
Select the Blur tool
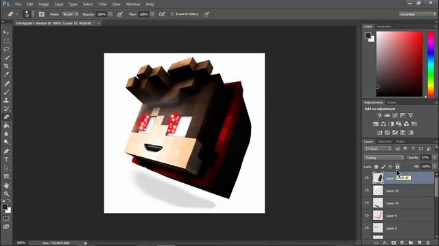pyautogui.click(x=6, y=134)
